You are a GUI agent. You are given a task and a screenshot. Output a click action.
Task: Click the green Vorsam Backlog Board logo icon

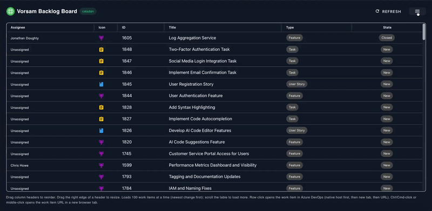pyautogui.click(x=10, y=11)
